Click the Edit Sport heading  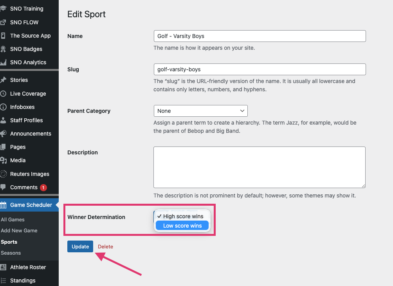[87, 14]
